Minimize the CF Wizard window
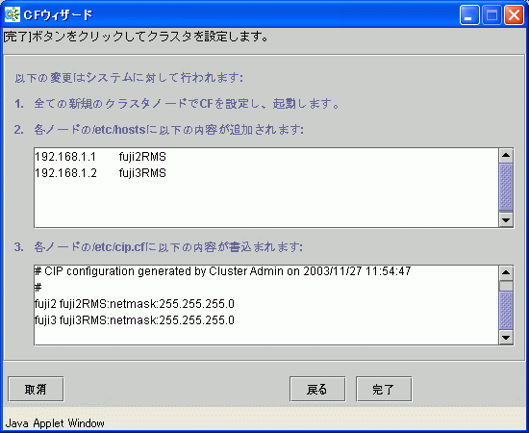Image resolution: width=529 pixels, height=433 pixels. pyautogui.click(x=469, y=15)
